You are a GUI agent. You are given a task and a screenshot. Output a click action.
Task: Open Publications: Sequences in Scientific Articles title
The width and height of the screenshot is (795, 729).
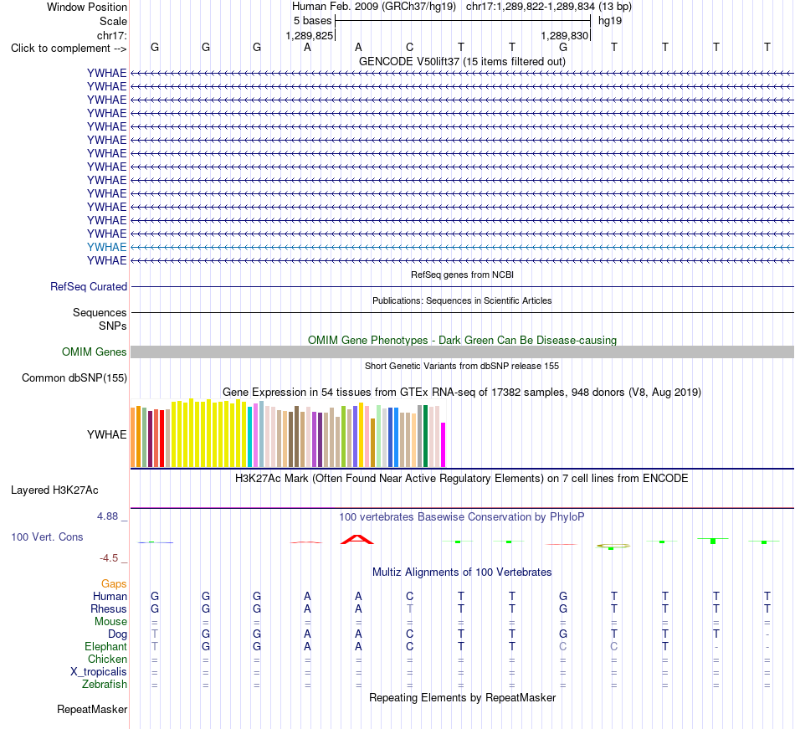coord(462,300)
